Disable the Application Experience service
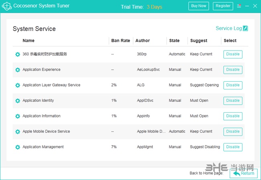This screenshot has height=180, width=261. [x=233, y=70]
